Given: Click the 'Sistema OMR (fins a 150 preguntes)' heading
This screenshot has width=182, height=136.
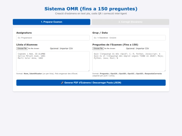Looking at the screenshot, I should [91, 9].
